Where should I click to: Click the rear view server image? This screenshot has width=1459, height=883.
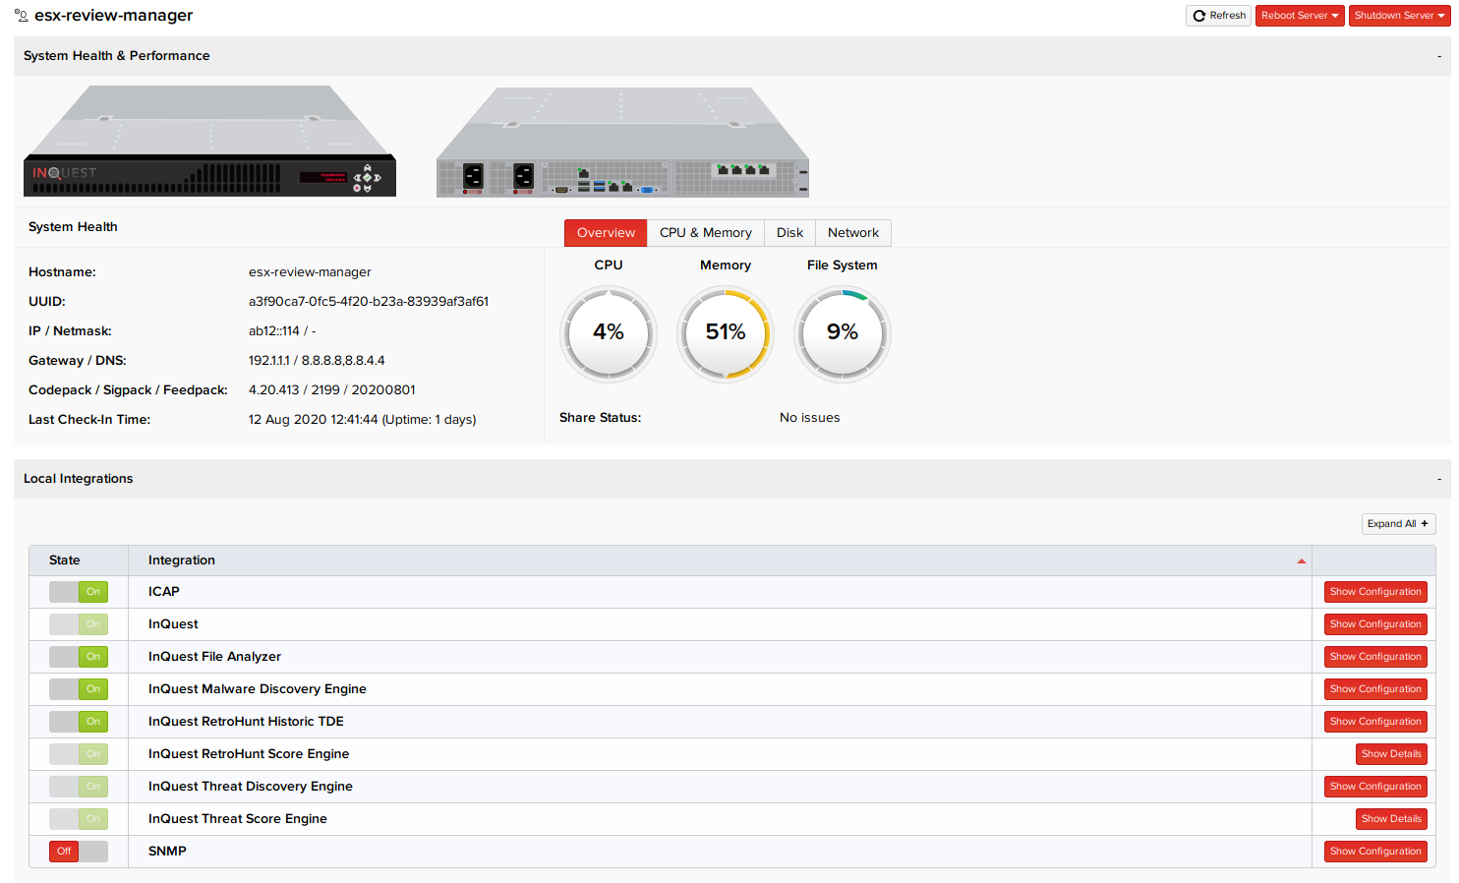tap(622, 142)
